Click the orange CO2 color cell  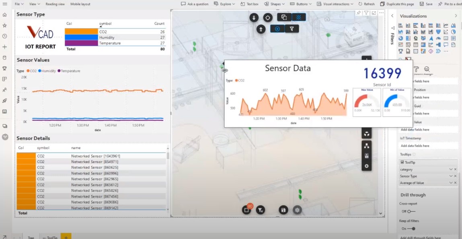click(x=81, y=31)
